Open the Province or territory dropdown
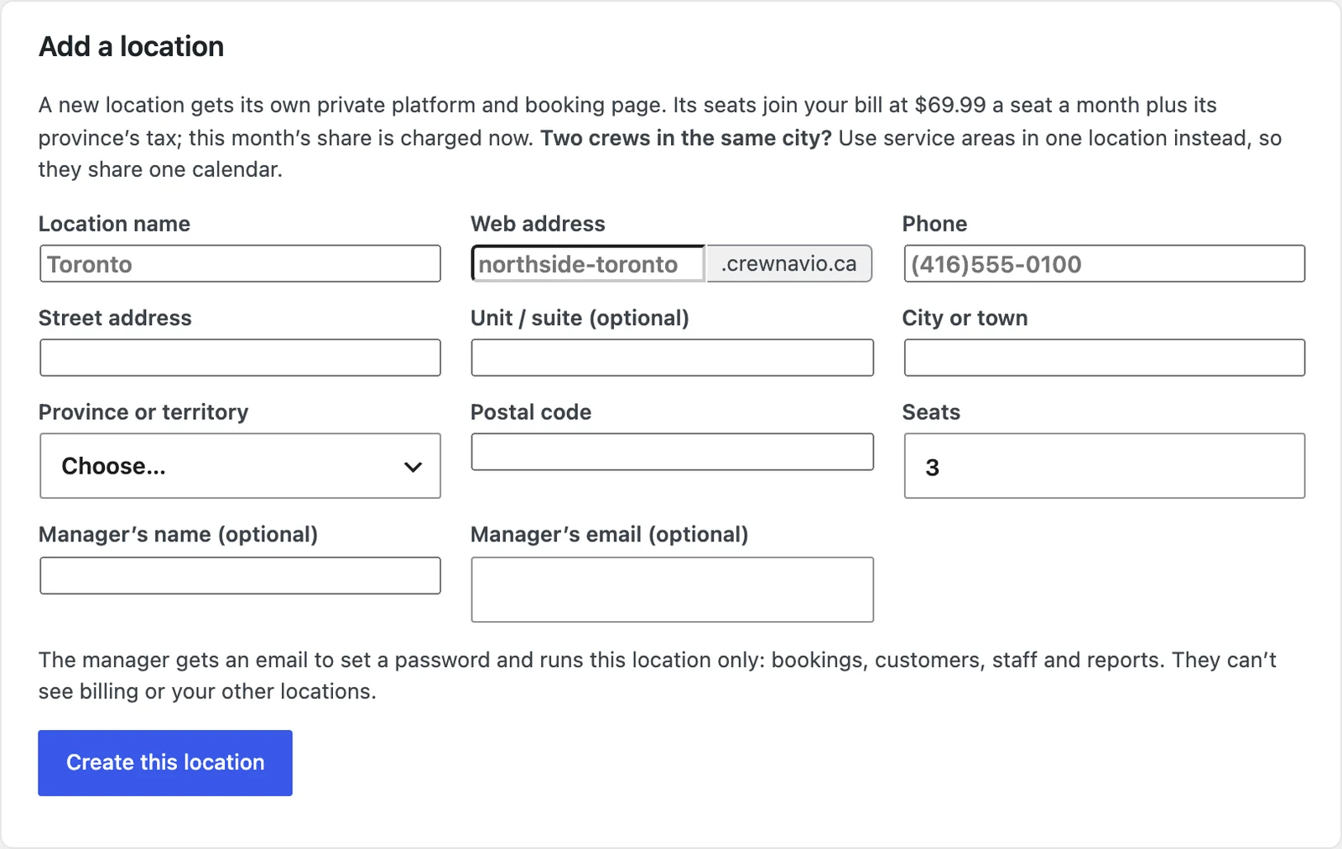1342x849 pixels. [240, 466]
